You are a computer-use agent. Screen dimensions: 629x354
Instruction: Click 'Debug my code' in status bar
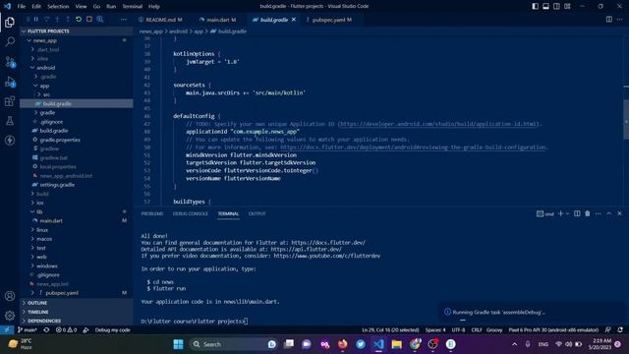[x=112, y=330]
